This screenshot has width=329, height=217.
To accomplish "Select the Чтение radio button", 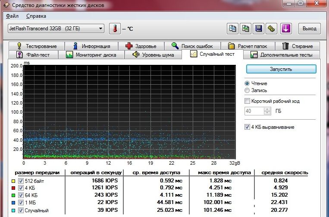I will tap(247, 83).
